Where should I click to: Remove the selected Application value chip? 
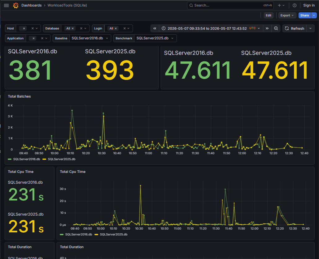pyautogui.click(x=33, y=38)
